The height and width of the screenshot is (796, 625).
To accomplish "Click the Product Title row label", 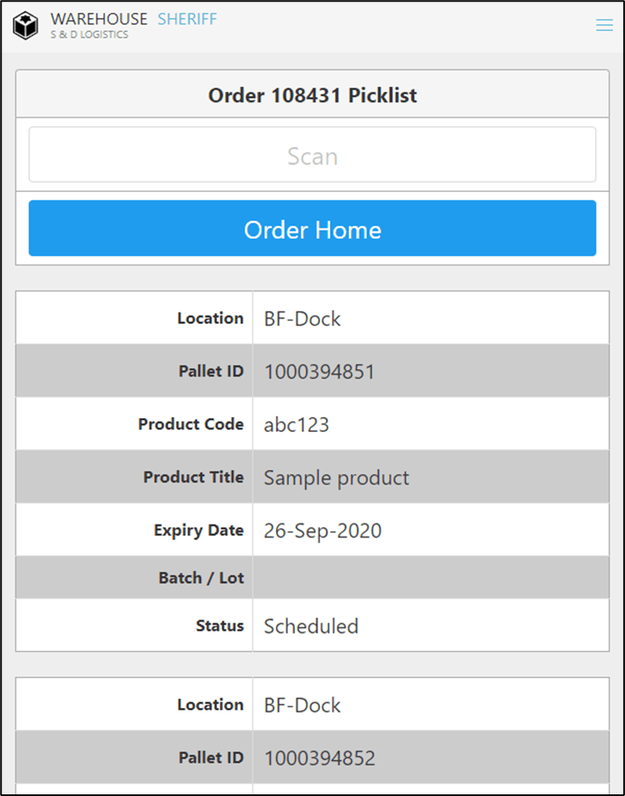I will pyautogui.click(x=193, y=478).
